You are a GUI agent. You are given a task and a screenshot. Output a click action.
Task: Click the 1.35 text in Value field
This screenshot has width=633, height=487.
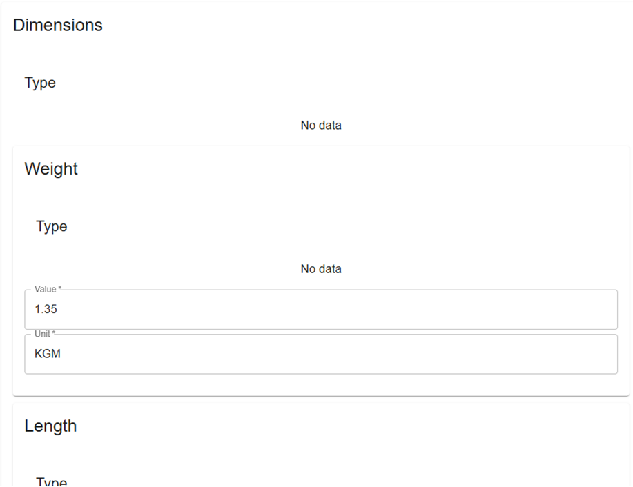[x=46, y=310]
